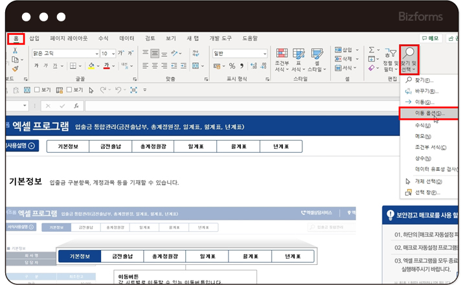Click the 메모 button at top right
The image size is (463, 285).
click(429, 39)
